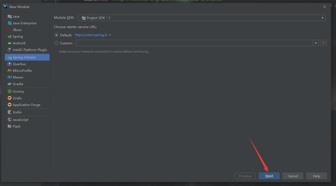Choose Groovy module type

(x=27, y=92)
